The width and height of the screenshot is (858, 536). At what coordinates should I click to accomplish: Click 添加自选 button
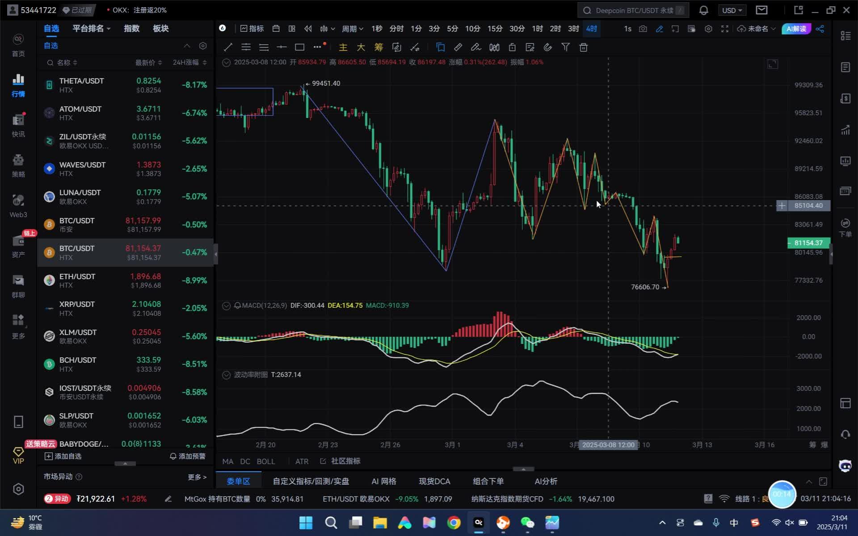click(63, 456)
